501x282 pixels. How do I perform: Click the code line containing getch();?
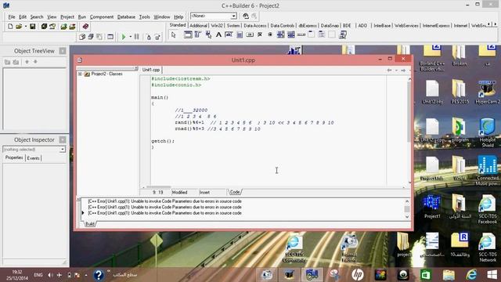tap(163, 141)
